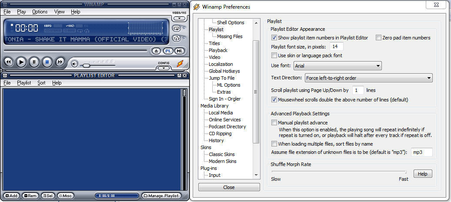Image resolution: width=451 pixels, height=202 pixels.
Task: Click the Playlist Editor vertical scrollbar handle
Action: [184, 93]
